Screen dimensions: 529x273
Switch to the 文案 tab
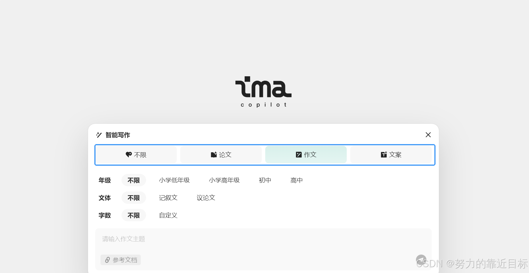391,155
